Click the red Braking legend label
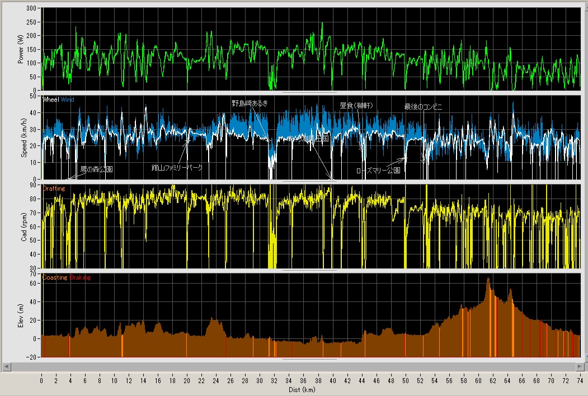 tap(80, 277)
